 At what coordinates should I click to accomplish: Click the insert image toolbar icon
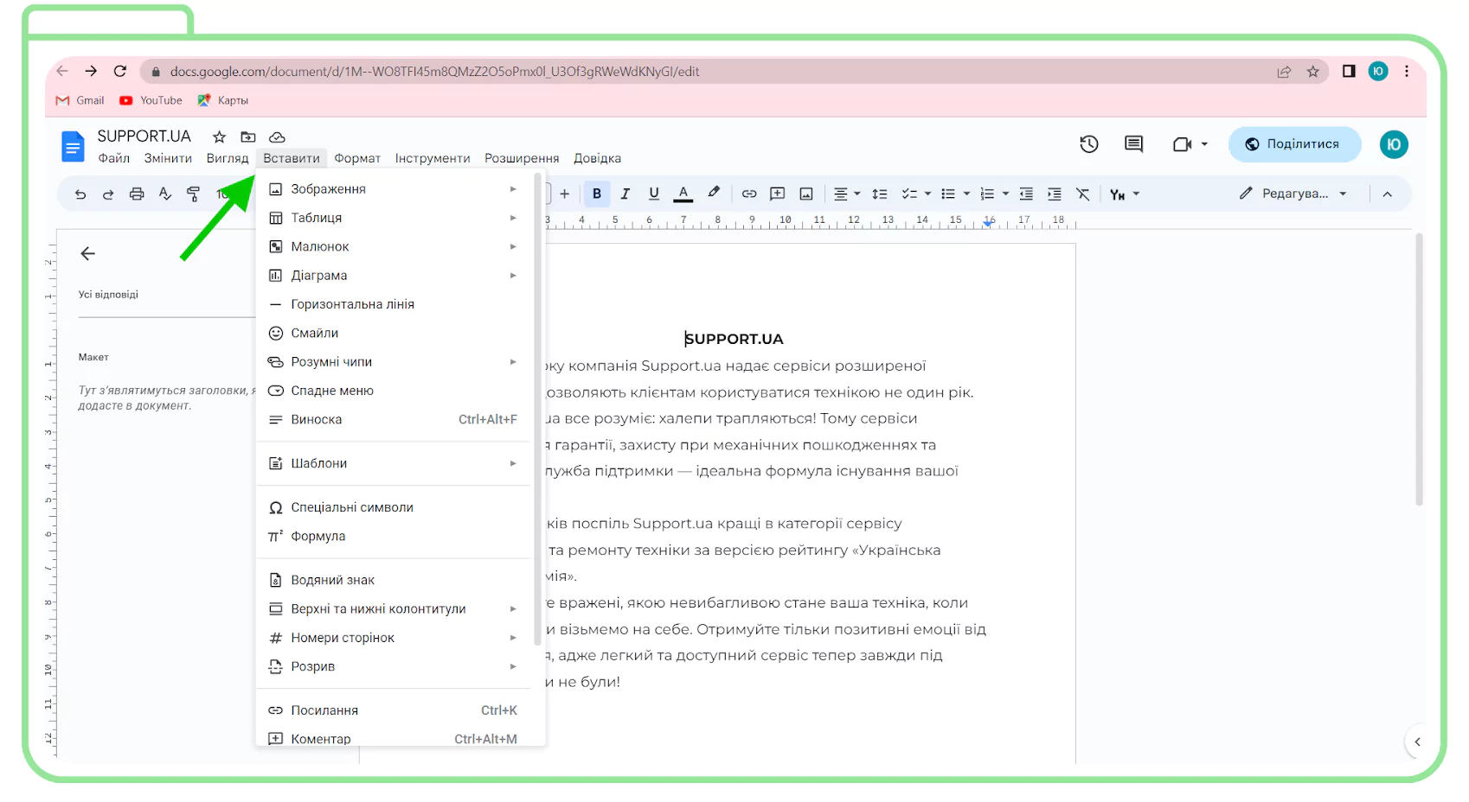[806, 194]
